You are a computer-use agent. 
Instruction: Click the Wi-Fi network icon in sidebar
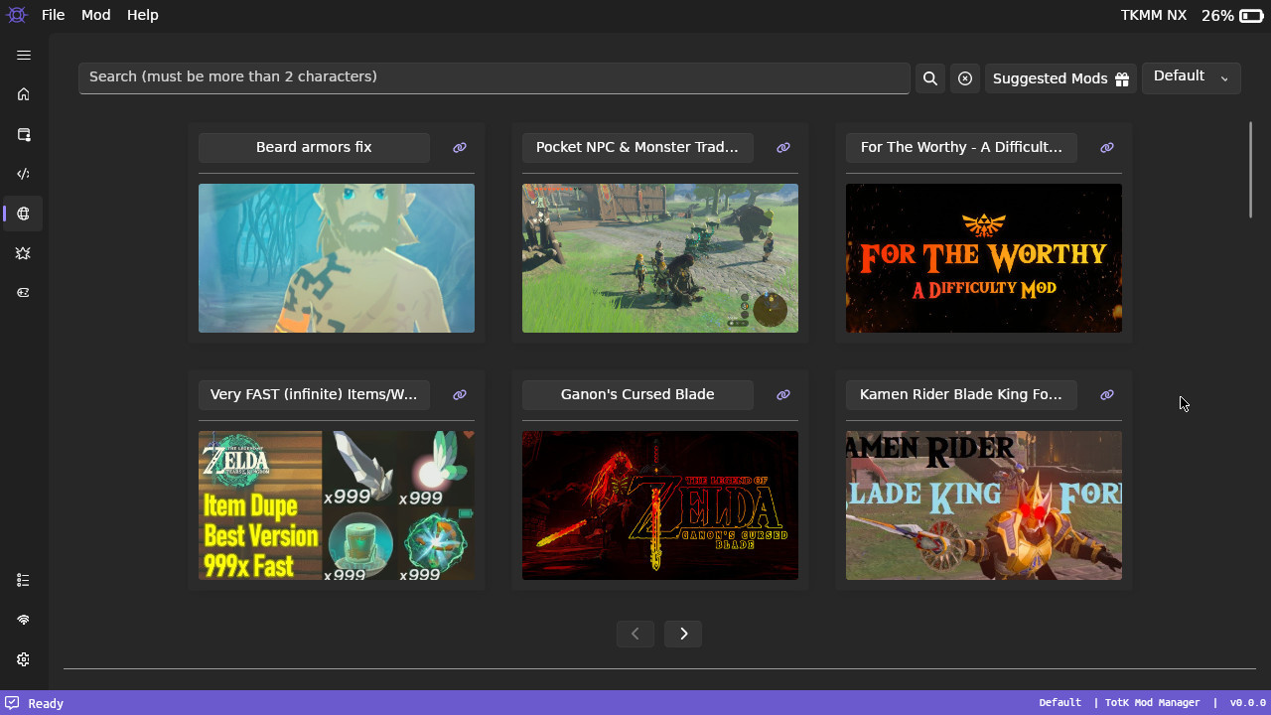[24, 620]
